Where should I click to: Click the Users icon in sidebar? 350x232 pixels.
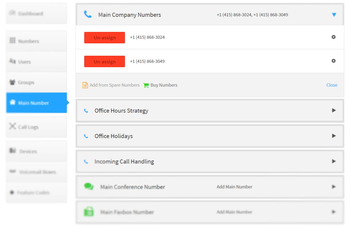(12, 61)
